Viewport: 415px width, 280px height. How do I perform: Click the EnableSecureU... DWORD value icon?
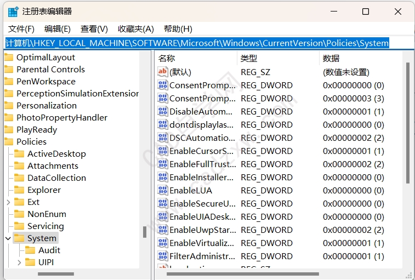(x=162, y=203)
